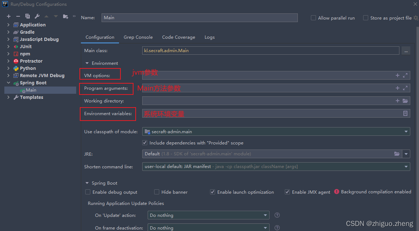Open the Environment variables editor
The image size is (419, 231).
405,113
